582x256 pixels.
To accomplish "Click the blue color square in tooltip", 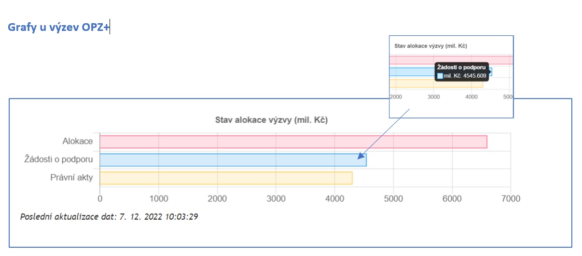I will 440,76.
